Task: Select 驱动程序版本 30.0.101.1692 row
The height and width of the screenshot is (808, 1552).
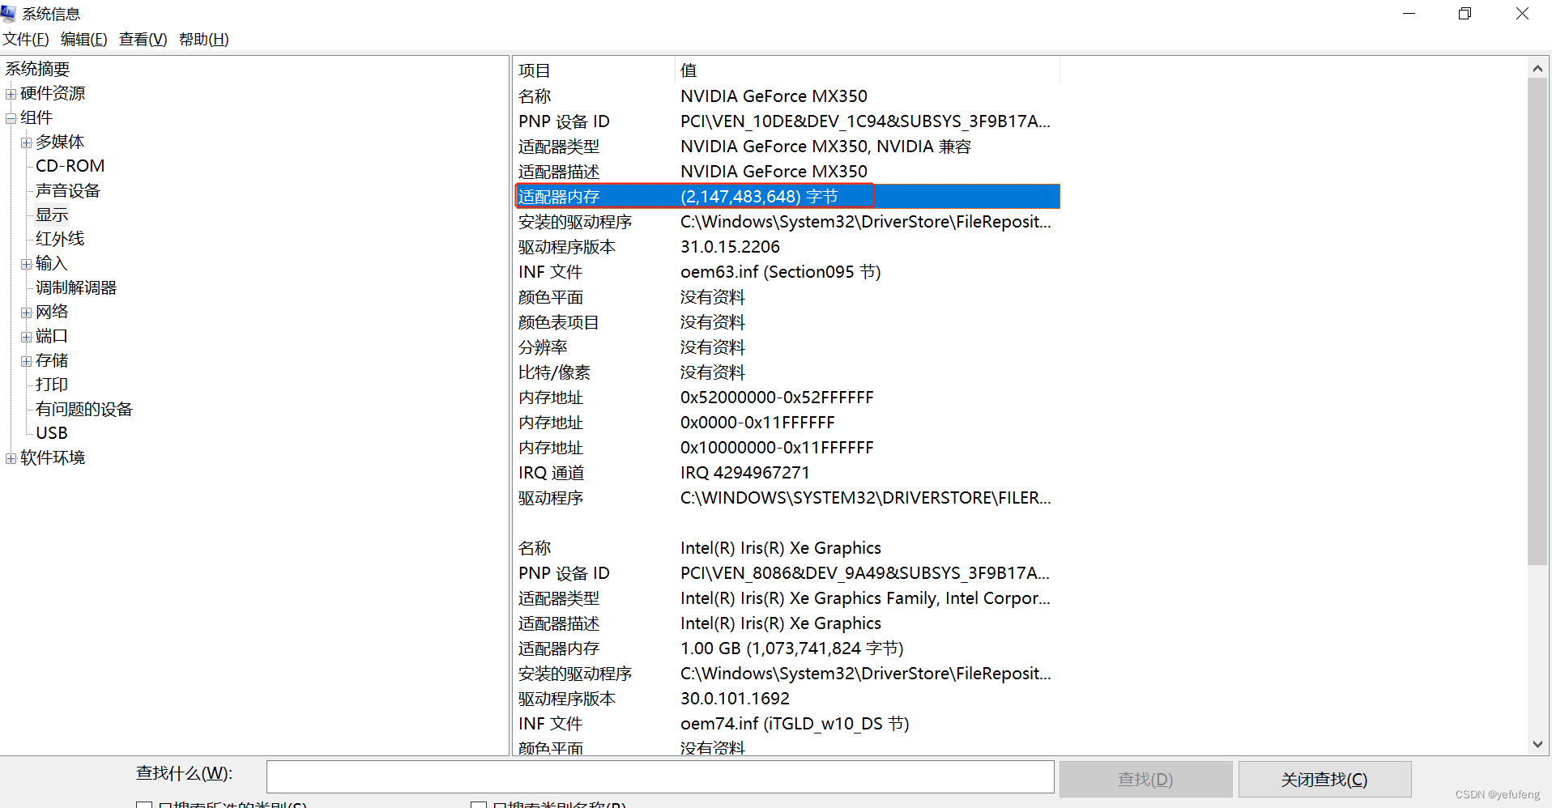Action: click(x=787, y=699)
